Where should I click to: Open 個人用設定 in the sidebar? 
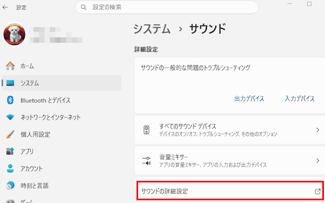pos(61,134)
